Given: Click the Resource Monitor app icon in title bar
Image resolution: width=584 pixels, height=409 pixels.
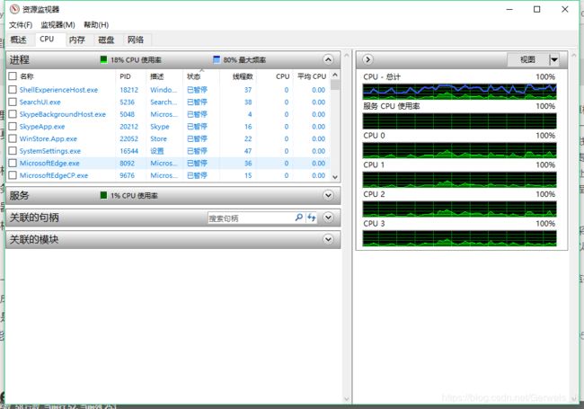Looking at the screenshot, I should click(14, 9).
